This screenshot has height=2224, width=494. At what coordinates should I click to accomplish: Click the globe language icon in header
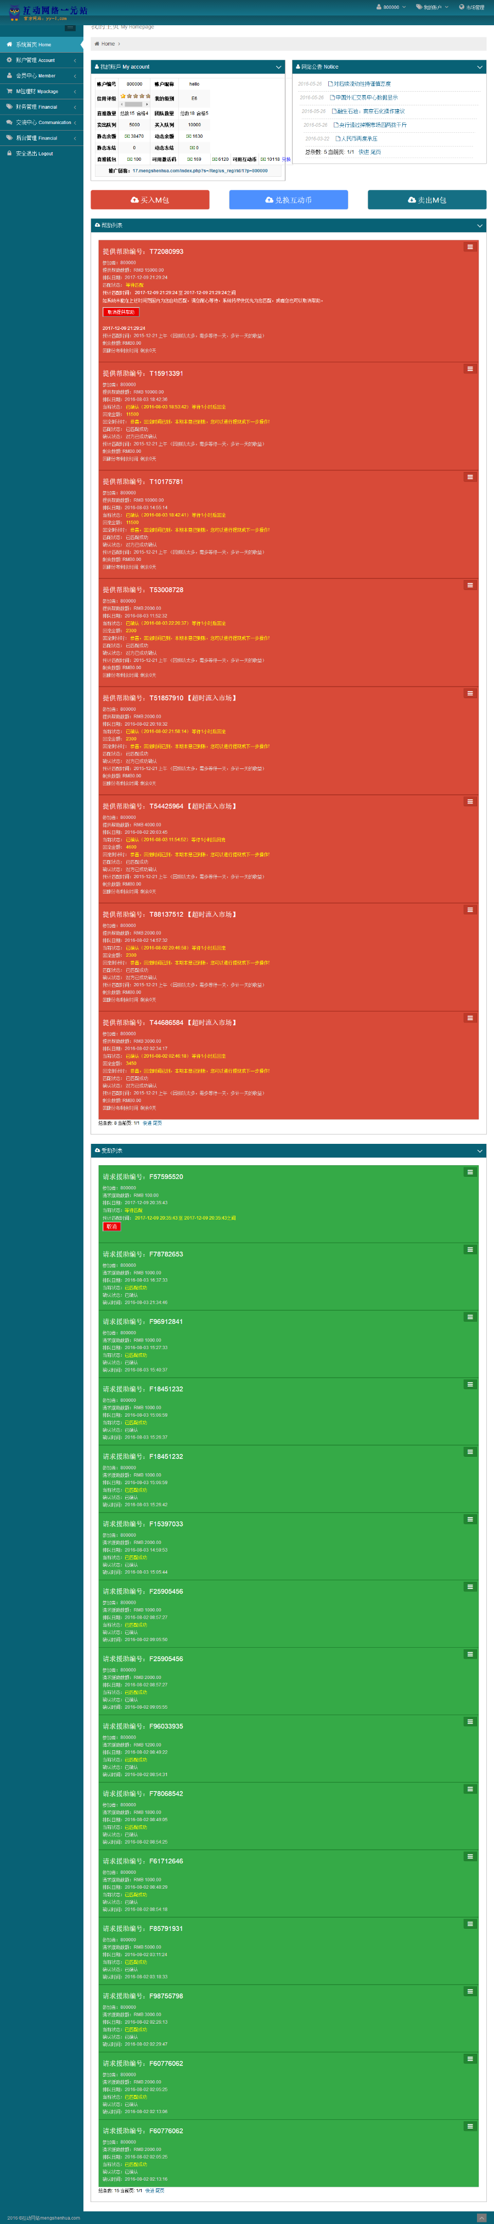pyautogui.click(x=462, y=7)
